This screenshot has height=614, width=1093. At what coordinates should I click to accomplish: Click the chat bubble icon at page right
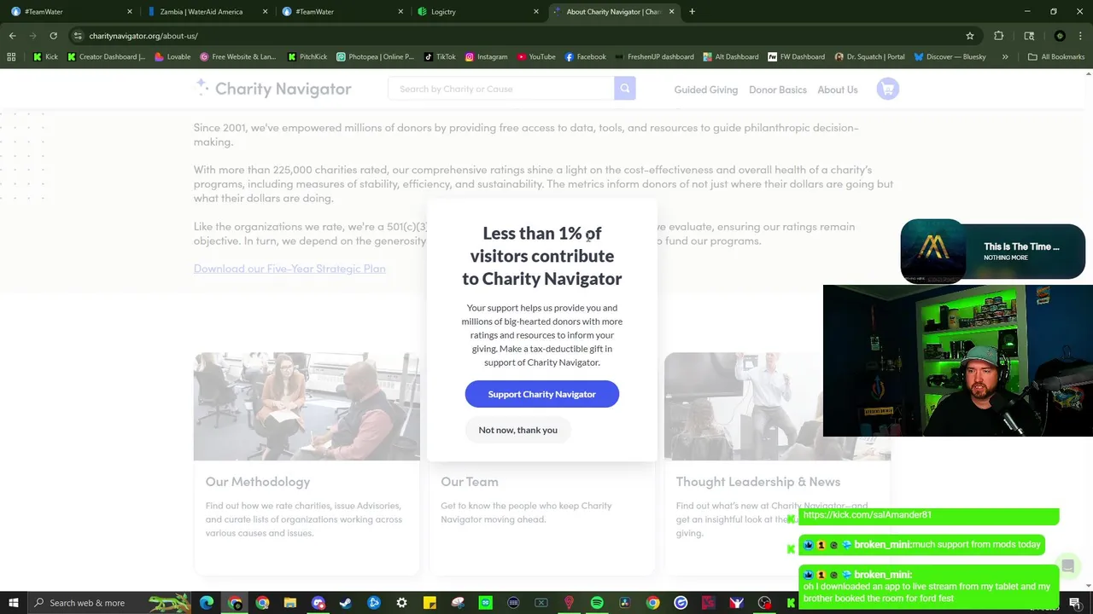pyautogui.click(x=1067, y=566)
